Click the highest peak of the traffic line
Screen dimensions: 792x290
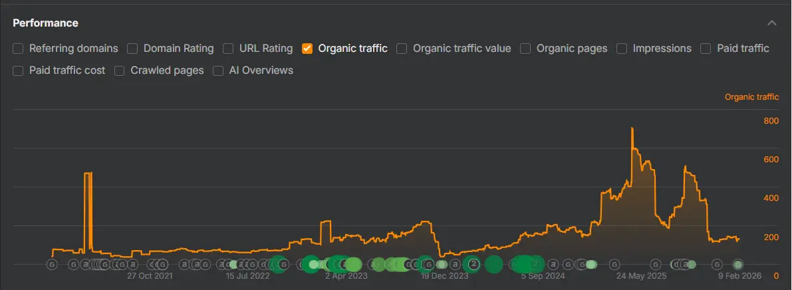pyautogui.click(x=632, y=128)
